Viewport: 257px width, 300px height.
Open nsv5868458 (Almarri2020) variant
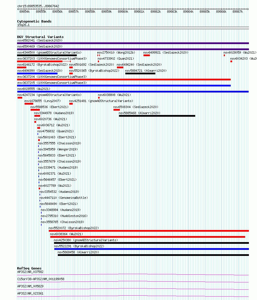[78, 252]
